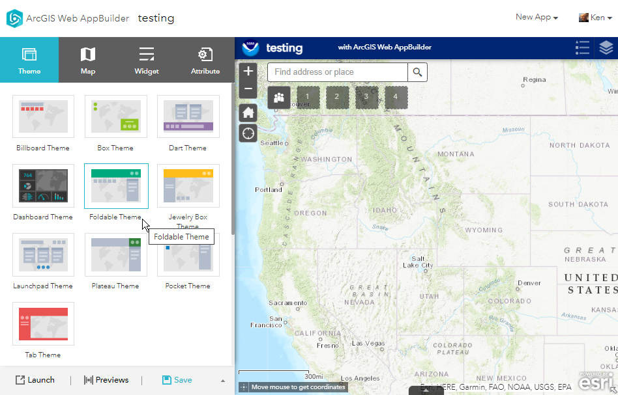Screen dimensions: 618x395
Task: Expand the Save options arrow
Action: (223, 381)
